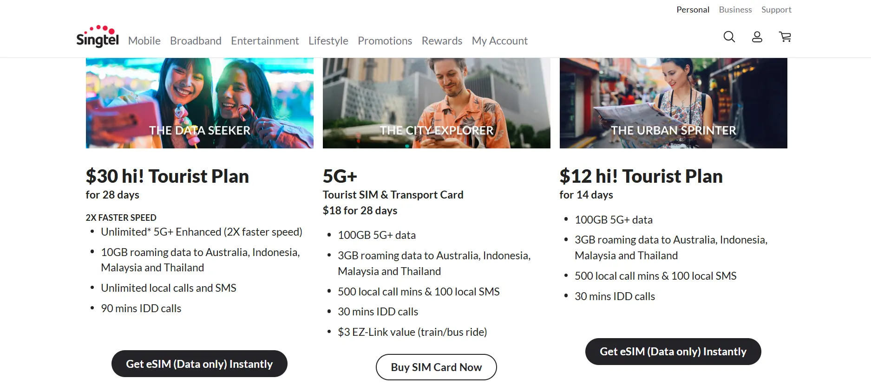Screen dimensions: 871x391
Task: Open the shopping cart icon
Action: [x=785, y=37]
